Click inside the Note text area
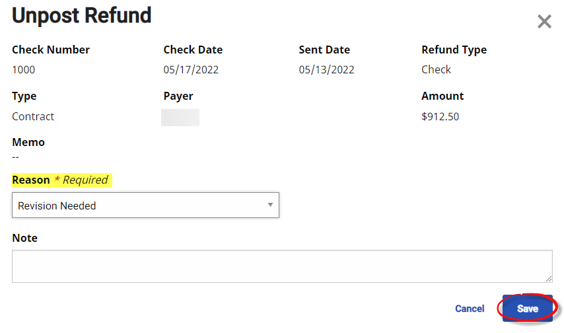564x333 pixels. (282, 266)
